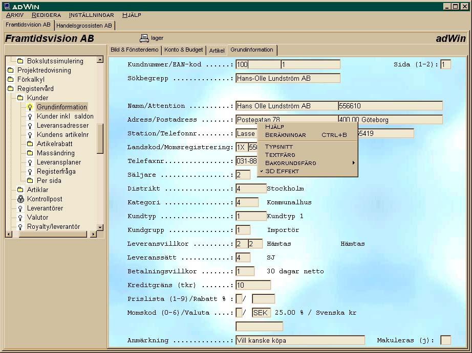Click the Artikelrabatt folder icon
Viewport: 472px width, 353px height.
coord(30,144)
